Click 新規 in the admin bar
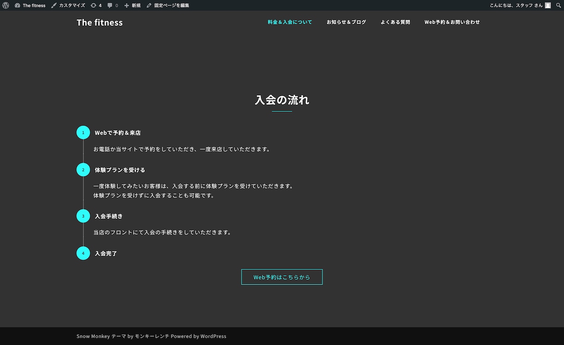 pos(136,6)
